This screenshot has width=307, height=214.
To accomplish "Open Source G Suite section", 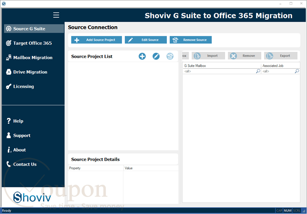I will click(34, 29).
